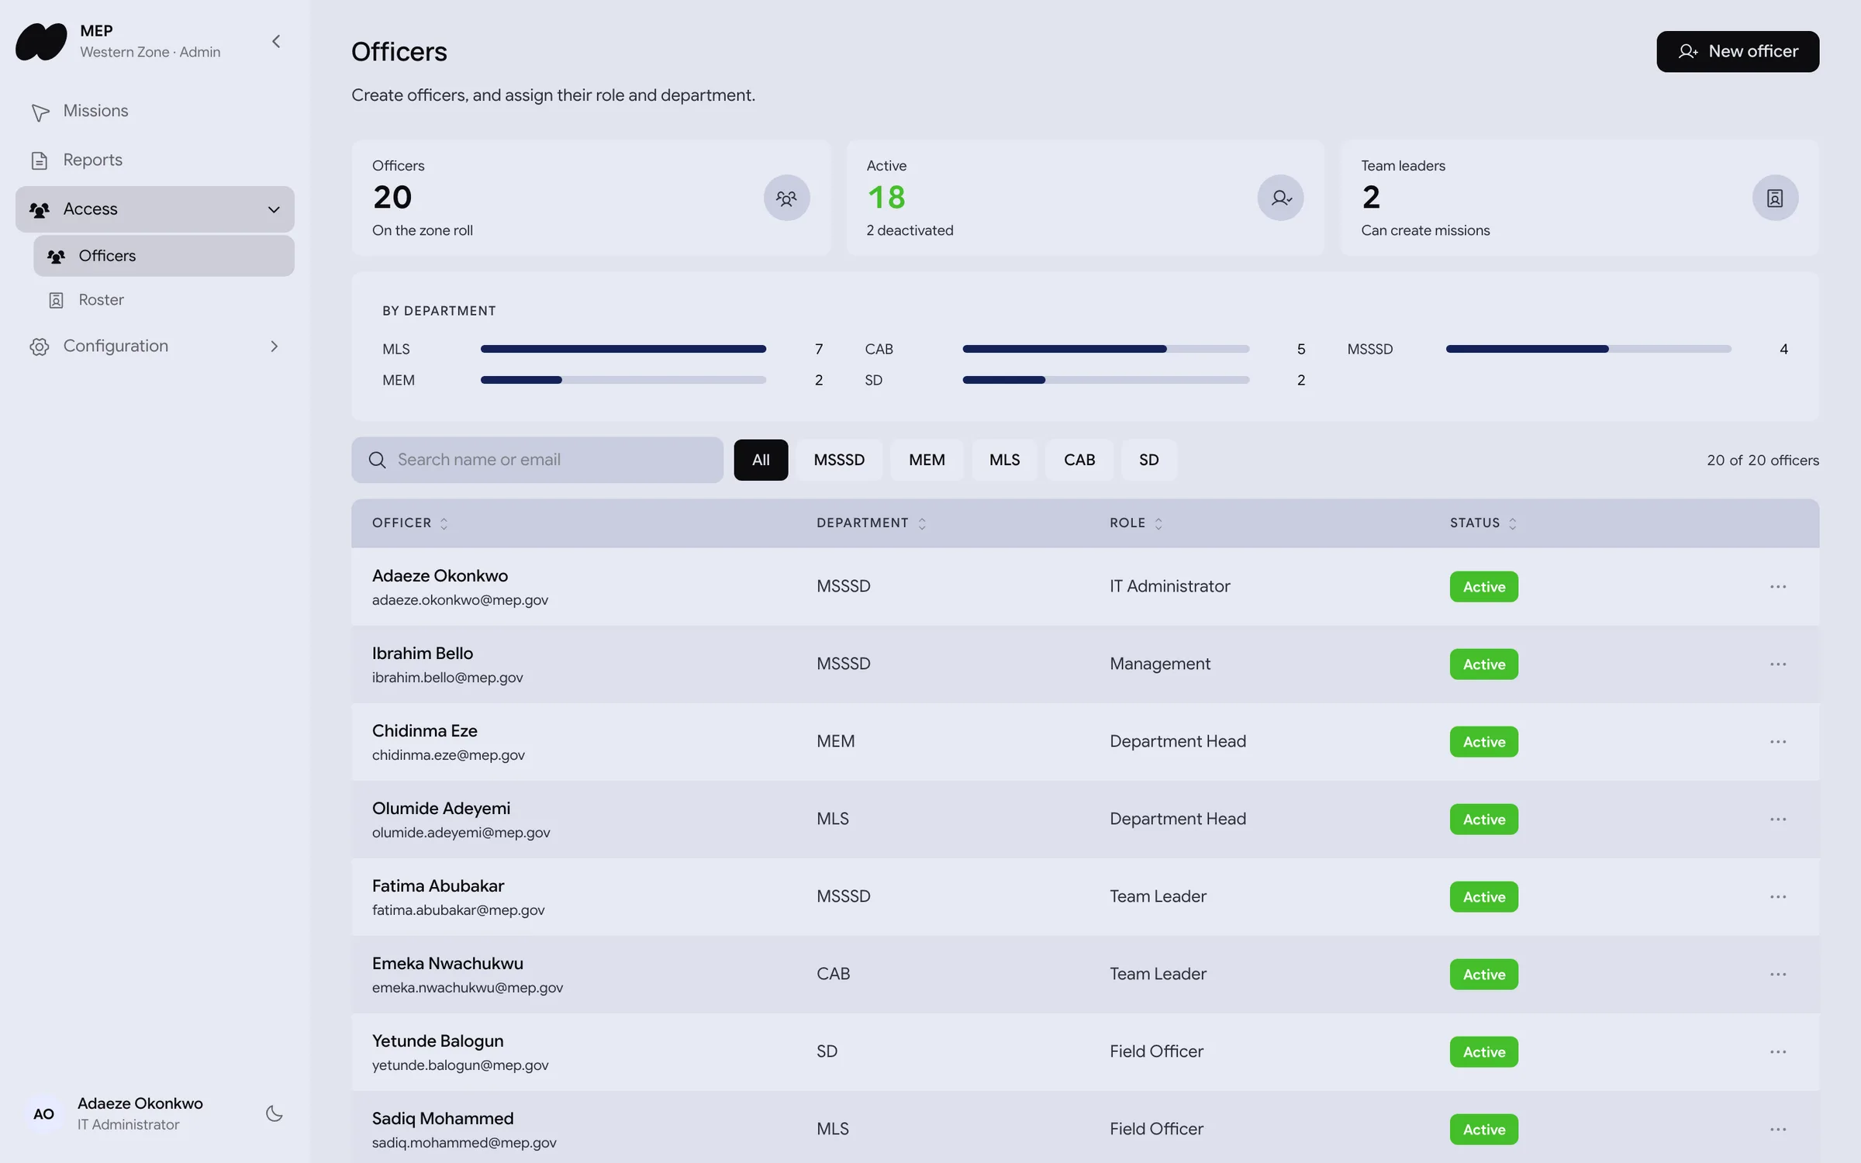Click the MEP logo icon

41,42
